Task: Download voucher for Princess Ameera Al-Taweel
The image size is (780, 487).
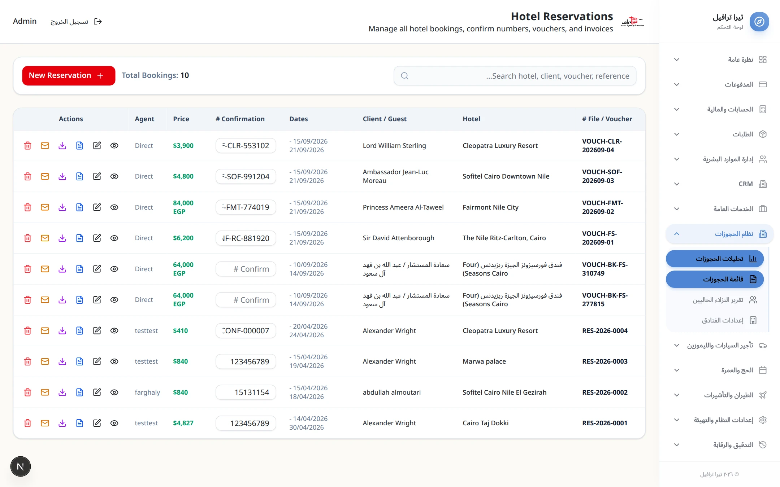Action: tap(62, 207)
